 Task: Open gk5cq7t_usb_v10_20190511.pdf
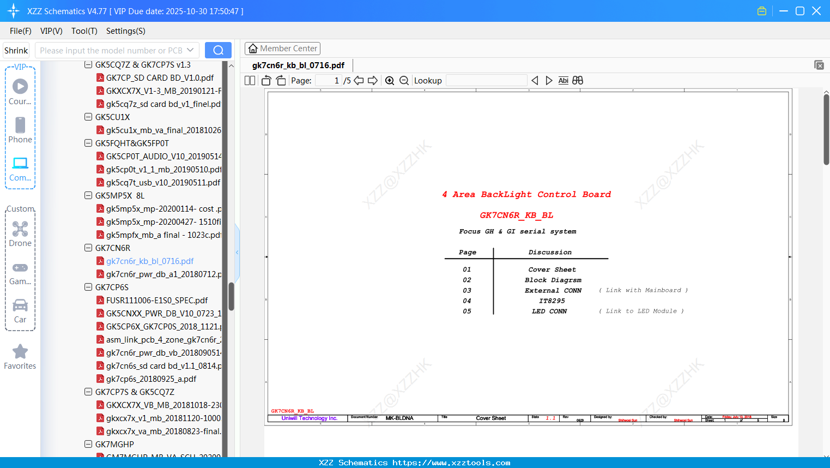159,182
